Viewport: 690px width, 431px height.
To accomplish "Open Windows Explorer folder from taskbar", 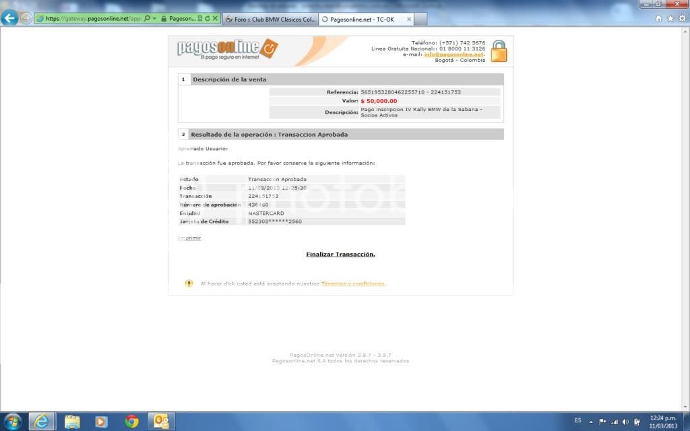I will point(72,422).
